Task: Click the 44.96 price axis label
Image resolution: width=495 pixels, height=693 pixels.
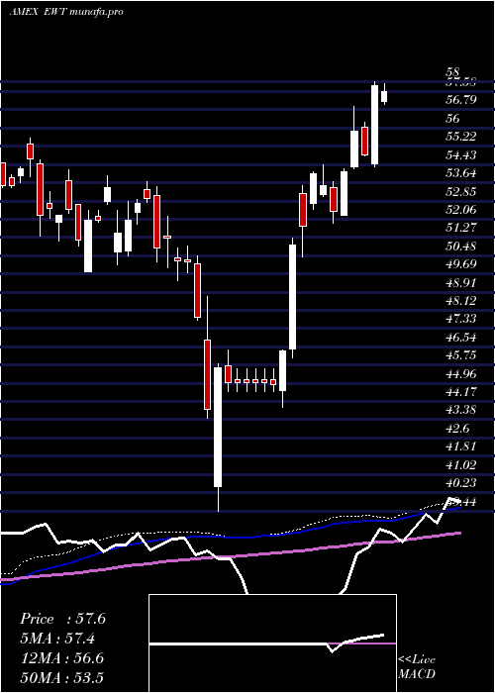Action: (x=461, y=374)
